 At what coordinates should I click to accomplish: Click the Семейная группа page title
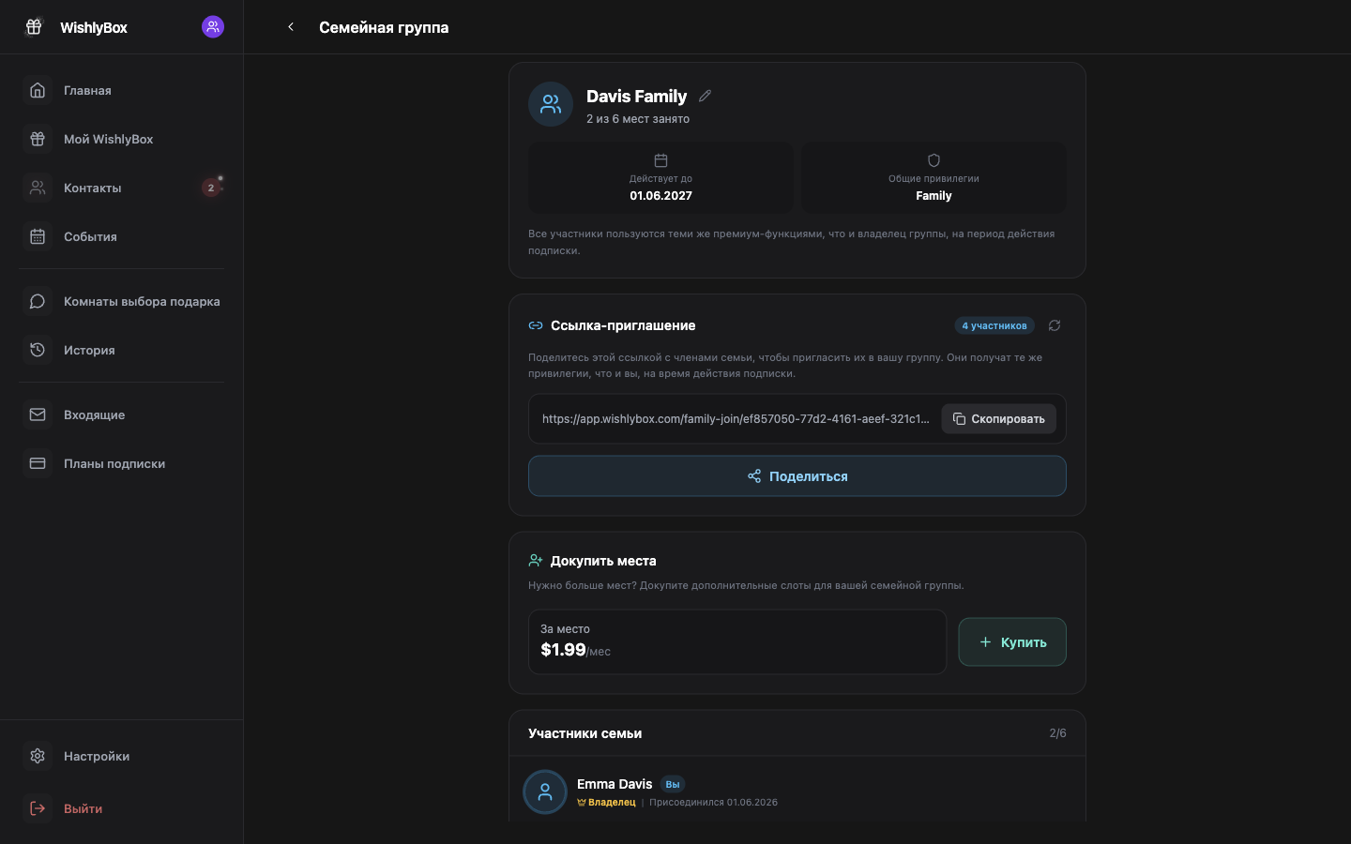[384, 27]
